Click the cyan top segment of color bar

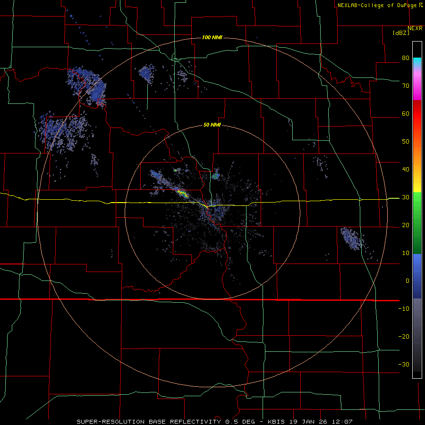pos(417,62)
